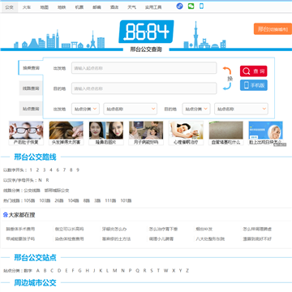This screenshot has width=292, height=292.
Task: Open the 地图 tab in top navigation
Action: click(x=44, y=7)
